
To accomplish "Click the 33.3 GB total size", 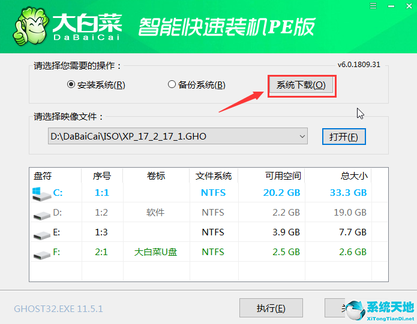I will (349, 193).
